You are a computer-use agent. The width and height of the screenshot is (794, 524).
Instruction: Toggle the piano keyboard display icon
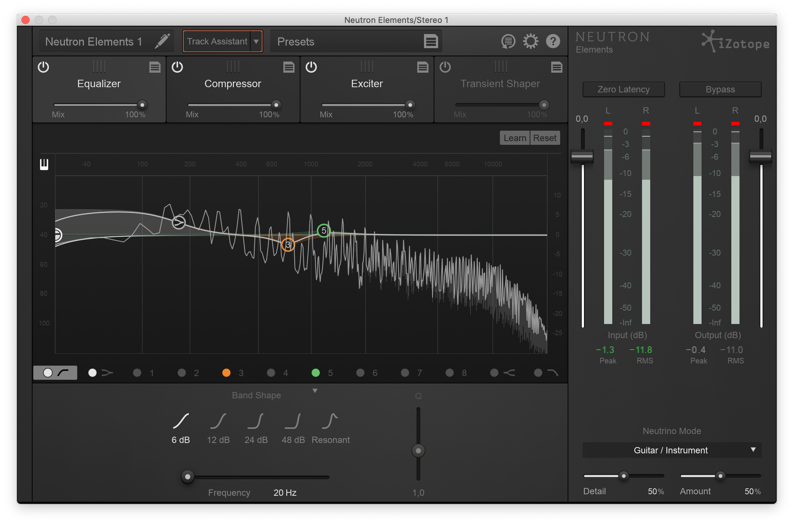point(44,164)
